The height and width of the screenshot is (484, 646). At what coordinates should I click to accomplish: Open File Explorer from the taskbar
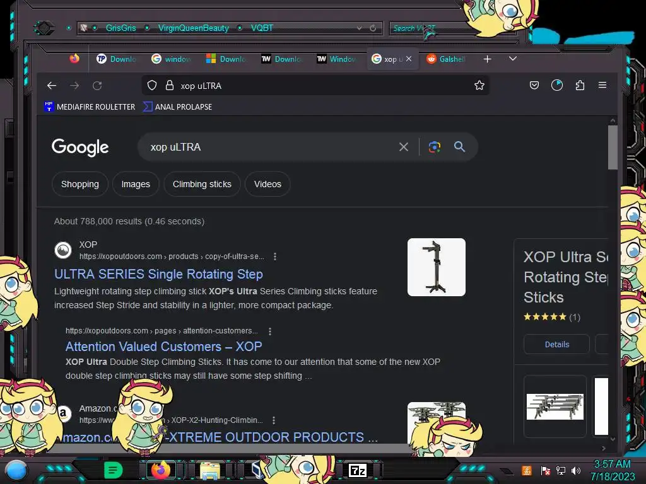tap(209, 470)
